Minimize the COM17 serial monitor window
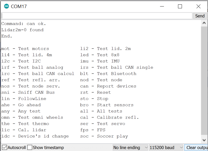Screen dimensions: 208x151 click(161, 7)
